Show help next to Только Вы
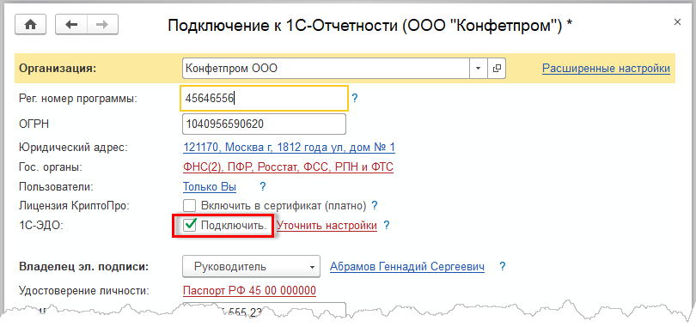This screenshot has width=696, height=327. click(263, 186)
